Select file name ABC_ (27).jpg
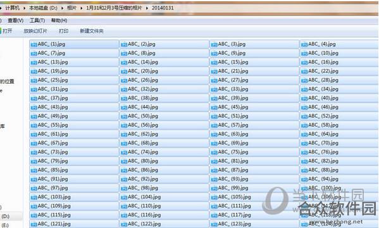 click(233, 80)
